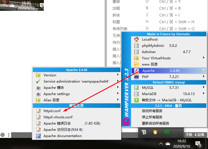Click the phpMyAdmin database icon

[x=136, y=46]
